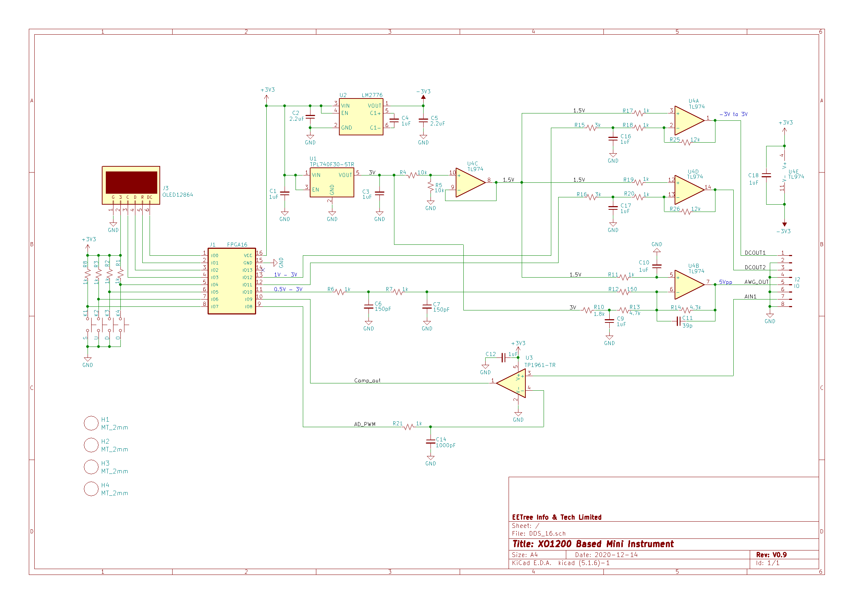
Task: Click the AD_PWM net label
Action: [x=364, y=424]
